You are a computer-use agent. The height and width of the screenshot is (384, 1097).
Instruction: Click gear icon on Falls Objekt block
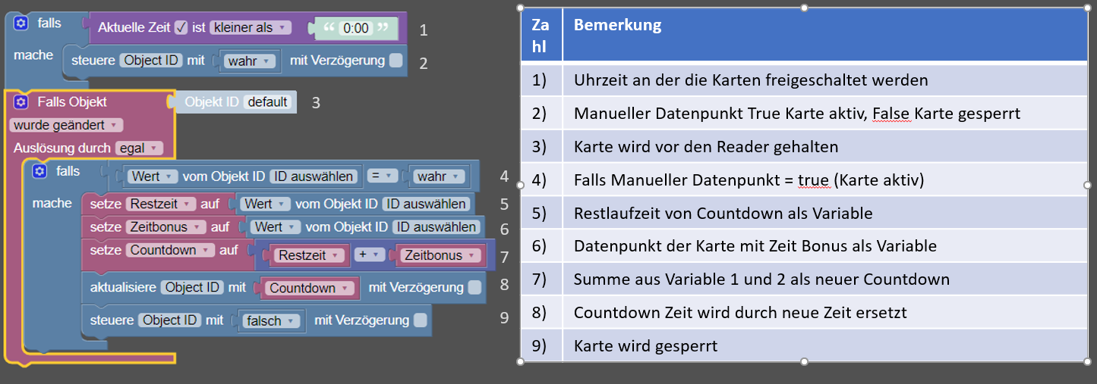pos(21,101)
